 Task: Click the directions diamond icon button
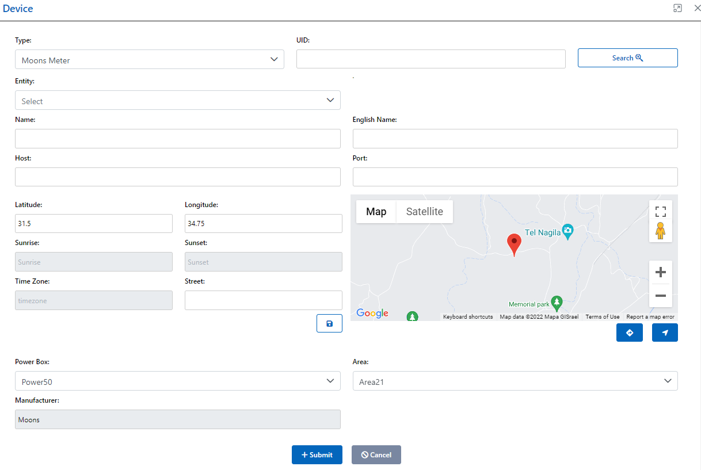click(x=629, y=333)
